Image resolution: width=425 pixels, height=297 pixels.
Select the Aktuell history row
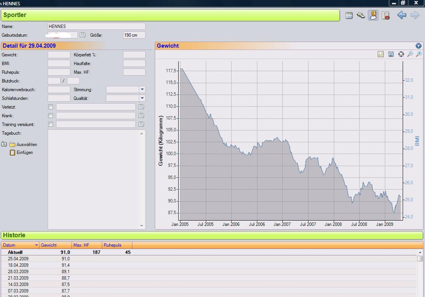209,252
